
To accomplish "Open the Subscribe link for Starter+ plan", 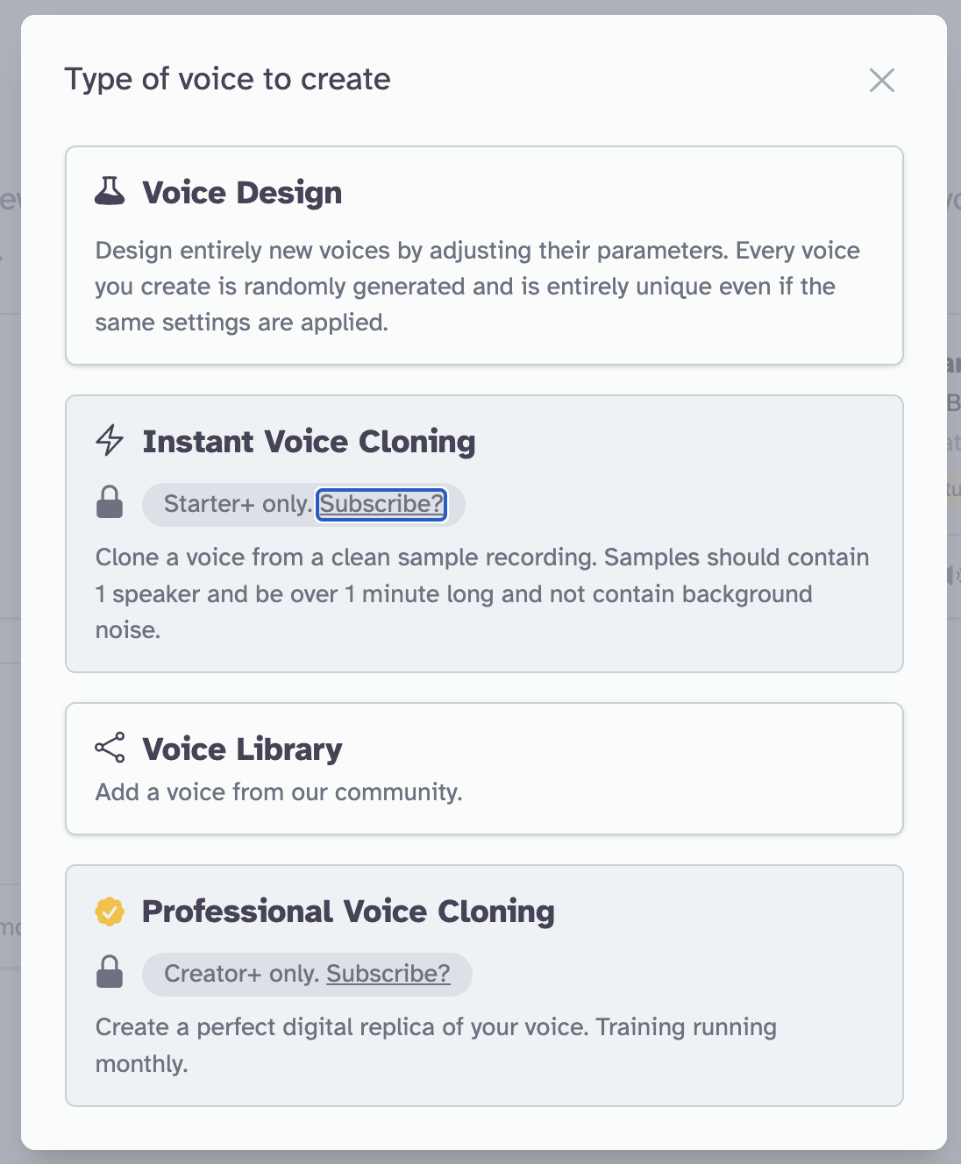I will (381, 504).
